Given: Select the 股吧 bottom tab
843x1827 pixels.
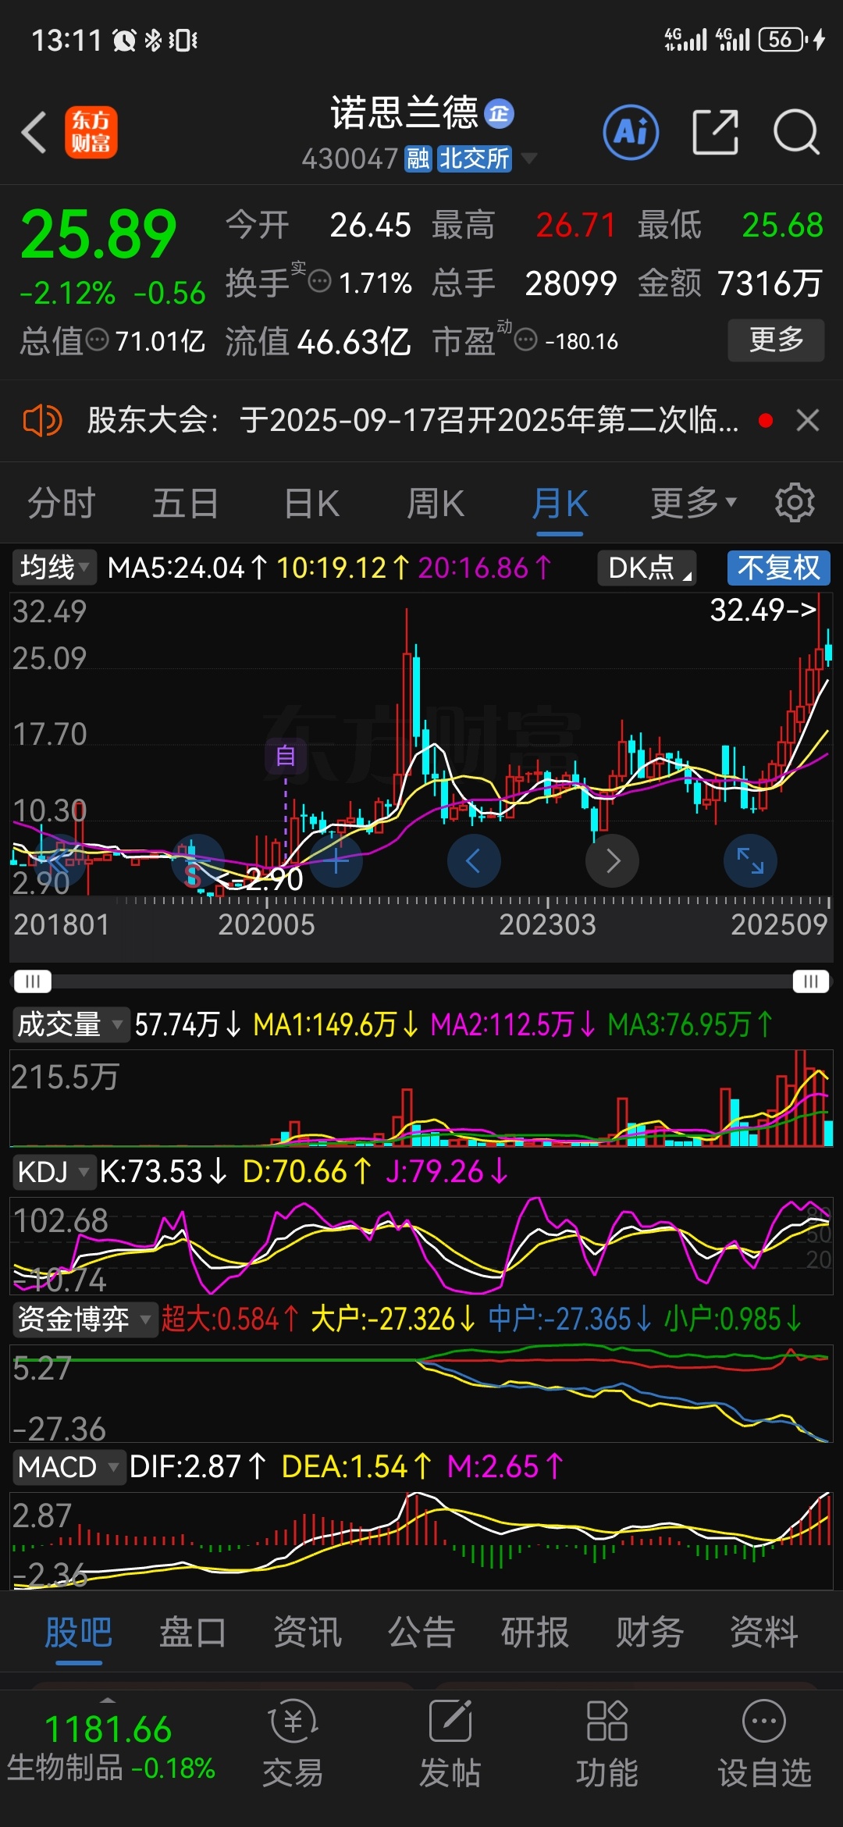Looking at the screenshot, I should 79,1633.
